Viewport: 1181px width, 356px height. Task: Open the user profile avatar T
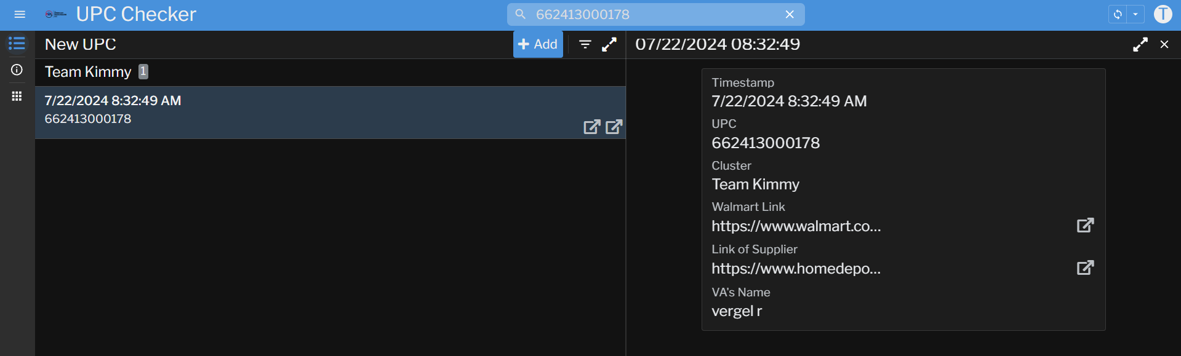pyautogui.click(x=1163, y=14)
